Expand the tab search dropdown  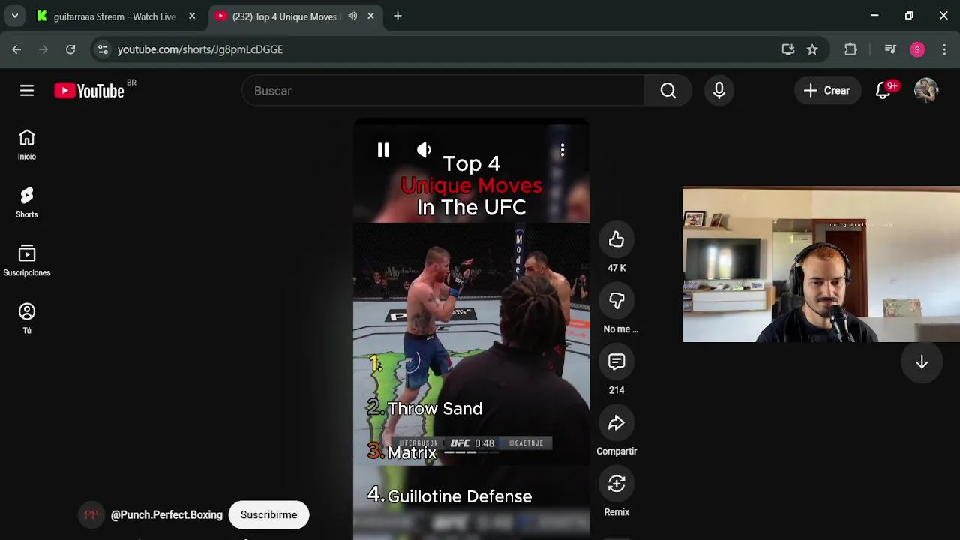(15, 16)
